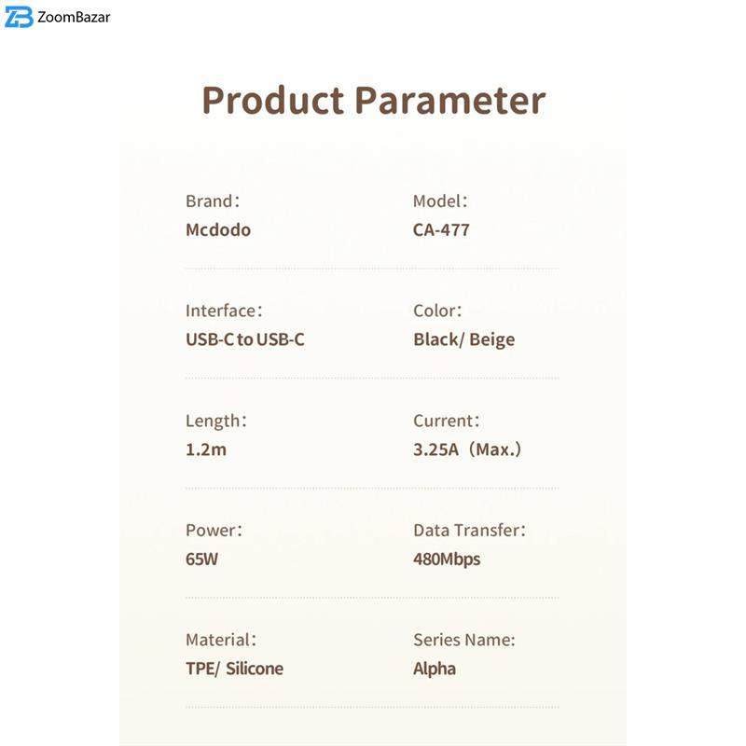Click the 65W power value
Viewport: 746px width, 746px height.
click(x=202, y=559)
